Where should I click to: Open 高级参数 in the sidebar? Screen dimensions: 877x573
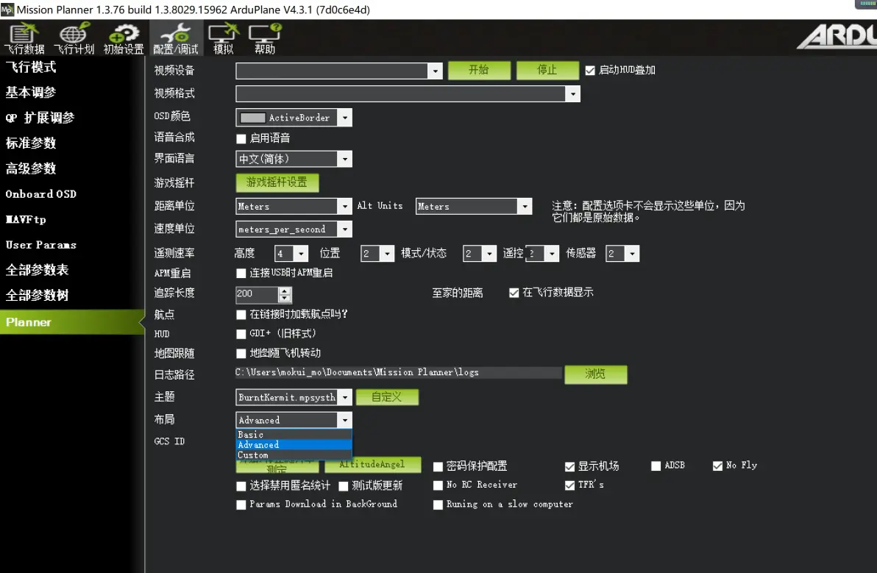[31, 168]
